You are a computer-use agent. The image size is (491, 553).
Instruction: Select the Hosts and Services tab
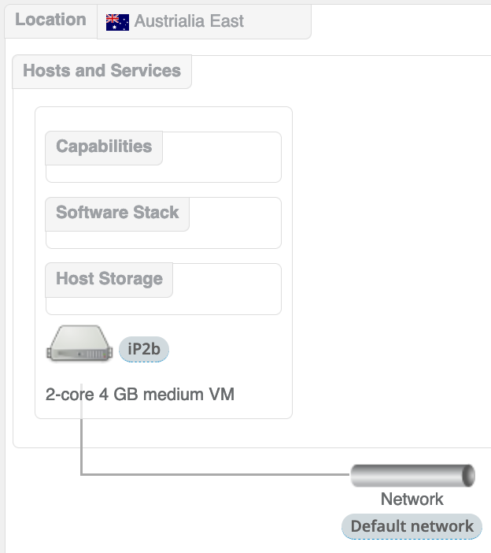(x=102, y=71)
